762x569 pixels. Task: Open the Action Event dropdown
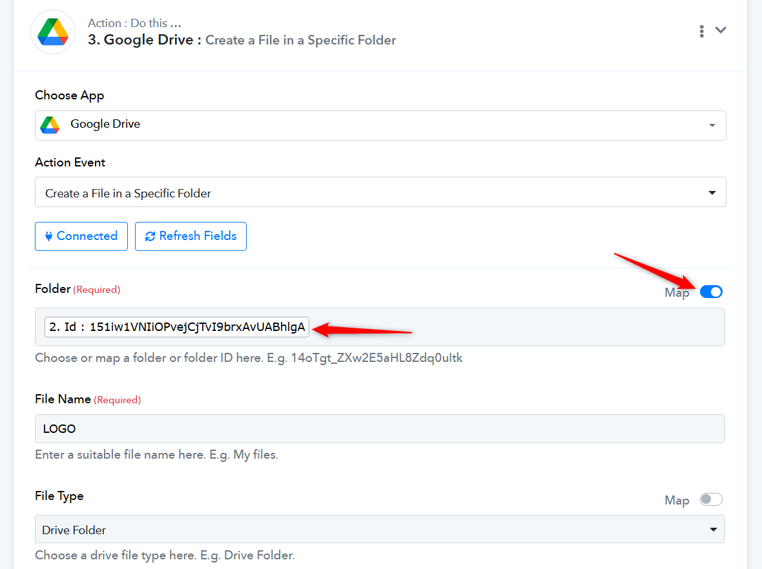tap(380, 192)
